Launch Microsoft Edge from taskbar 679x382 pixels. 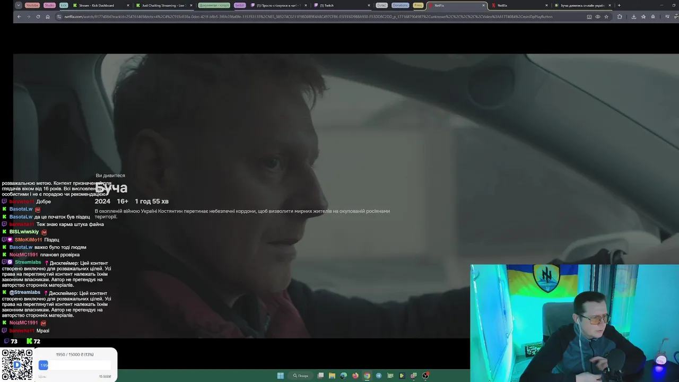tap(344, 376)
